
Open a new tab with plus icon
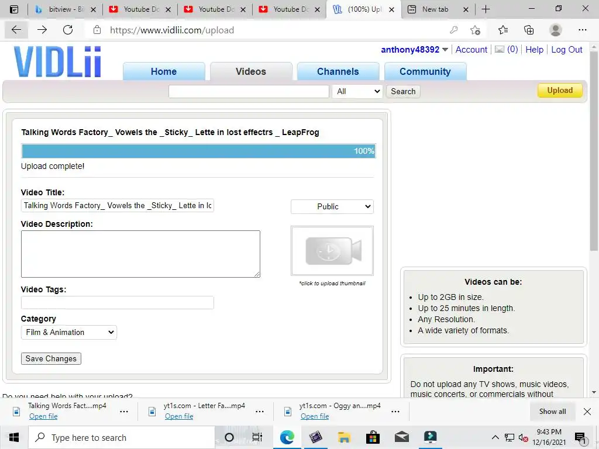tap(486, 9)
